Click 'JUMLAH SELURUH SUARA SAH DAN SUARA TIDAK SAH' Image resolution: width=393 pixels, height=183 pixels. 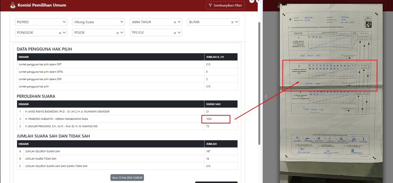pos(56,166)
